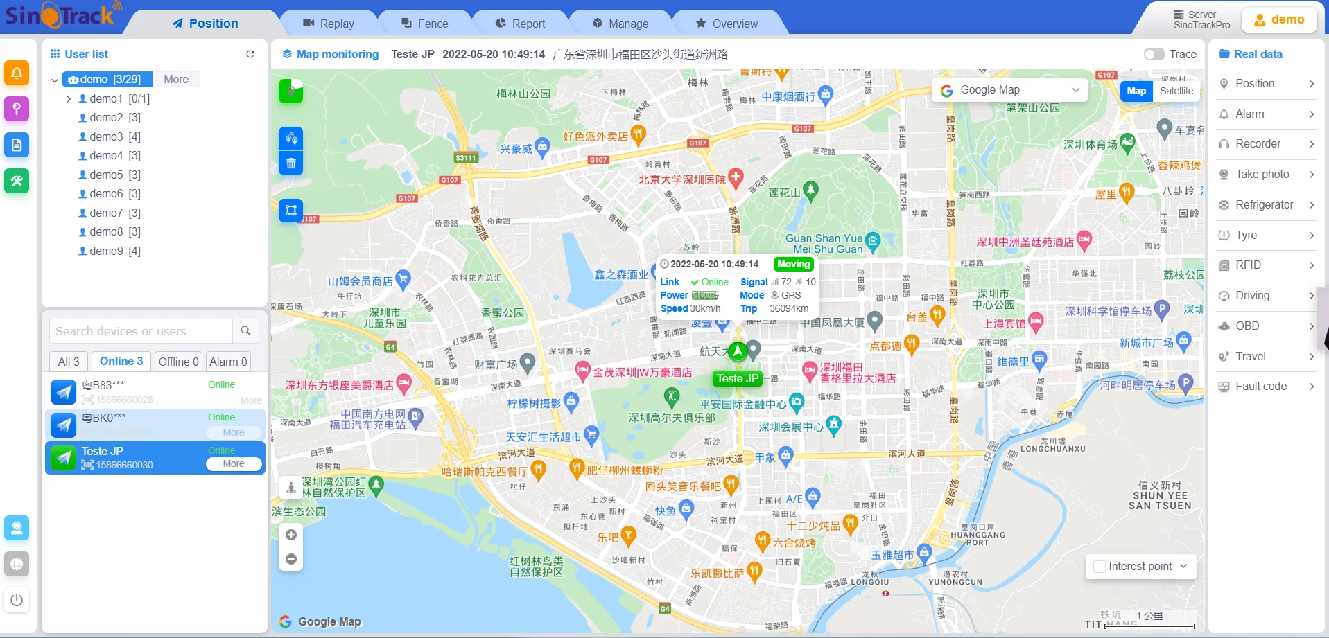This screenshot has height=638, width=1329.
Task: Click the Recorder headphone icon
Action: 1224,144
